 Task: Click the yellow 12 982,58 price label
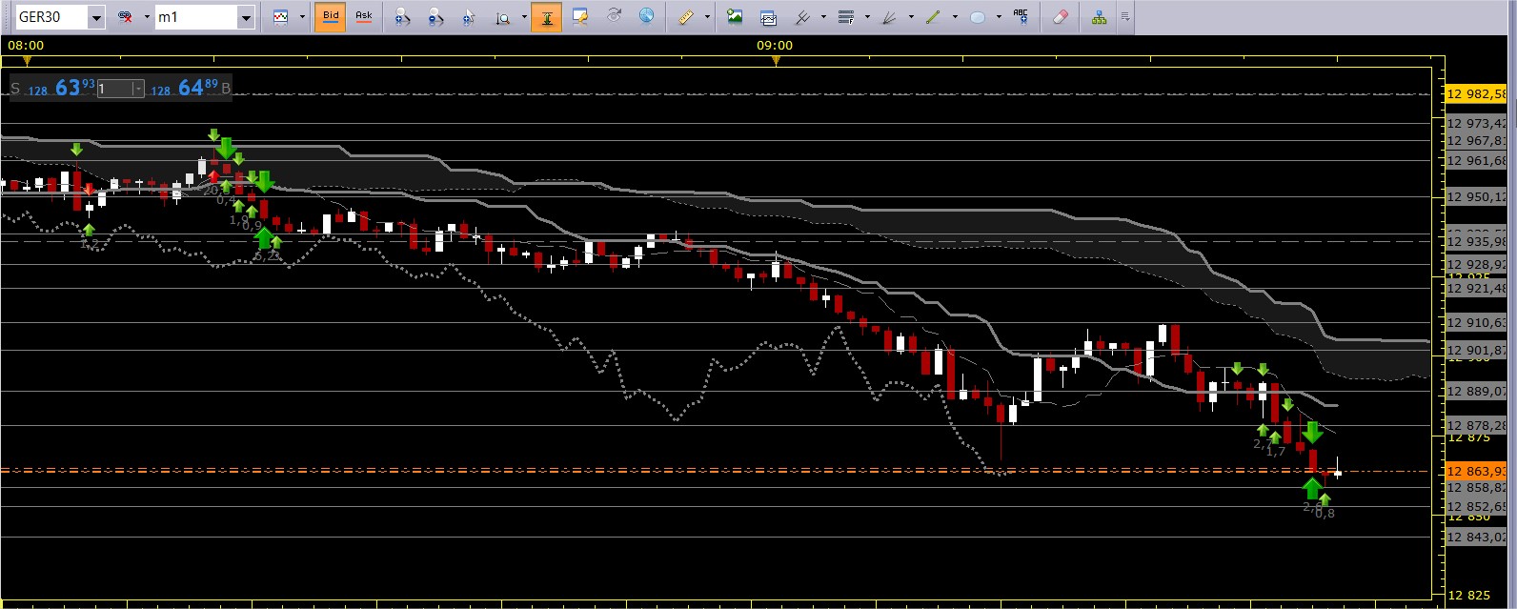coord(1476,93)
